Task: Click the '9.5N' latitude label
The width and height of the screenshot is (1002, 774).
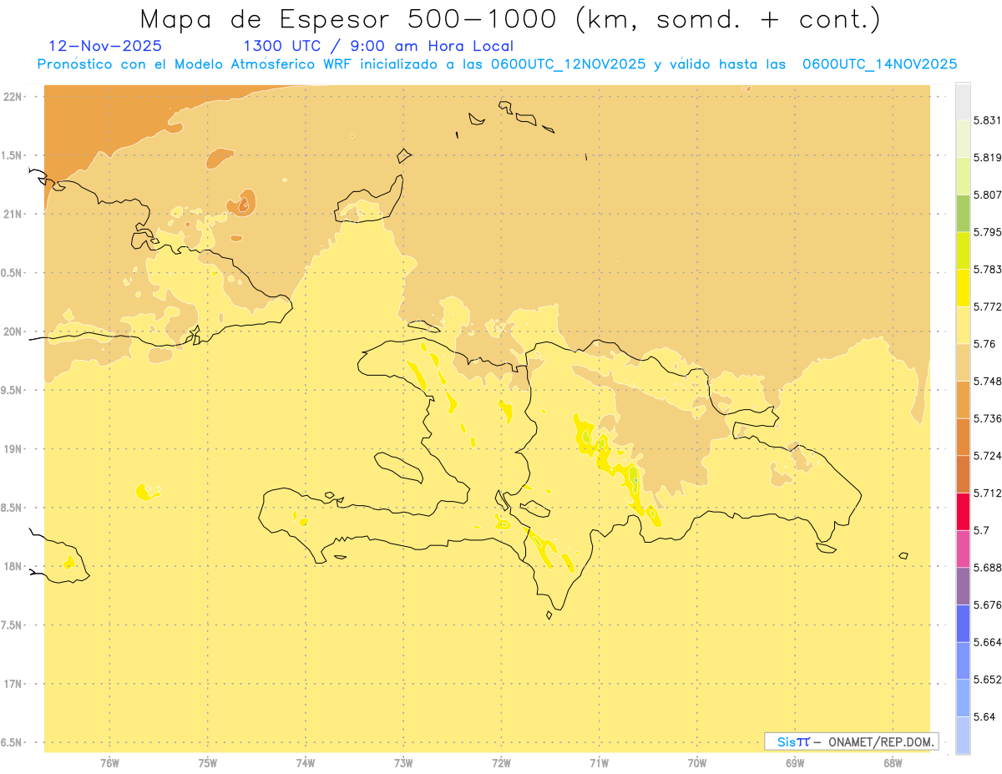Action: point(13,390)
